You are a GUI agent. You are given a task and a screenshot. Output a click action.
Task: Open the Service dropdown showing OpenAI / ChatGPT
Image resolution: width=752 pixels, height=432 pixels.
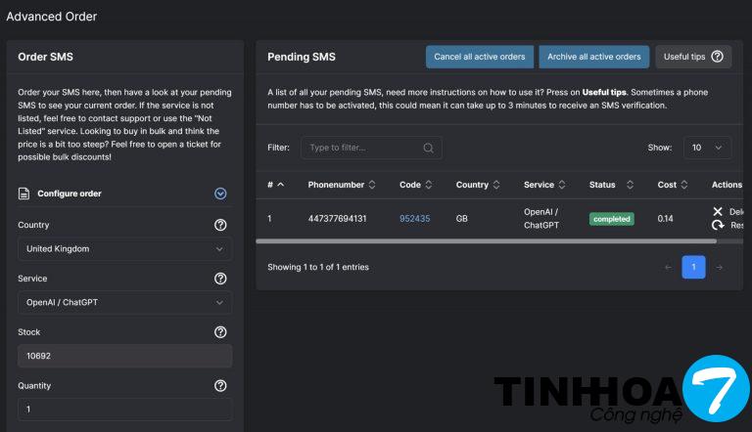124,303
